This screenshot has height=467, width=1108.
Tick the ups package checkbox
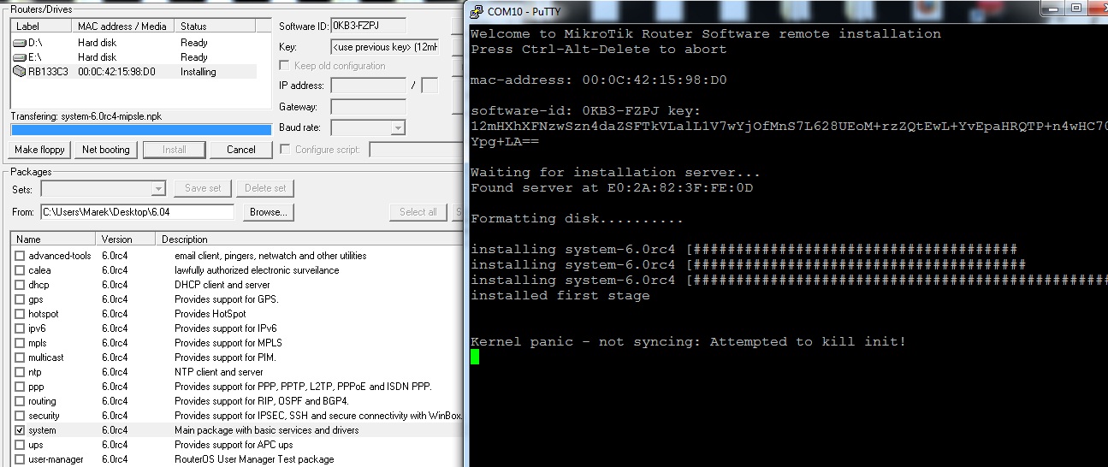pos(20,445)
